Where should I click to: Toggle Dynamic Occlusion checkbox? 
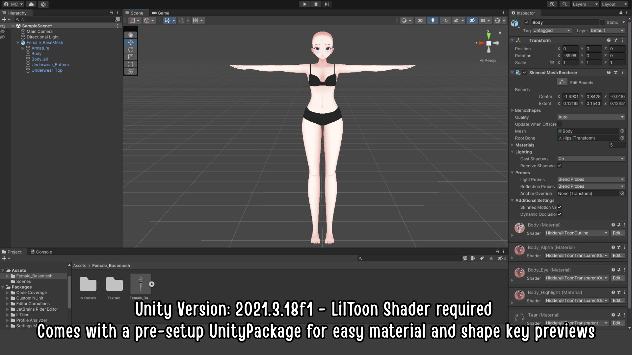pos(560,214)
